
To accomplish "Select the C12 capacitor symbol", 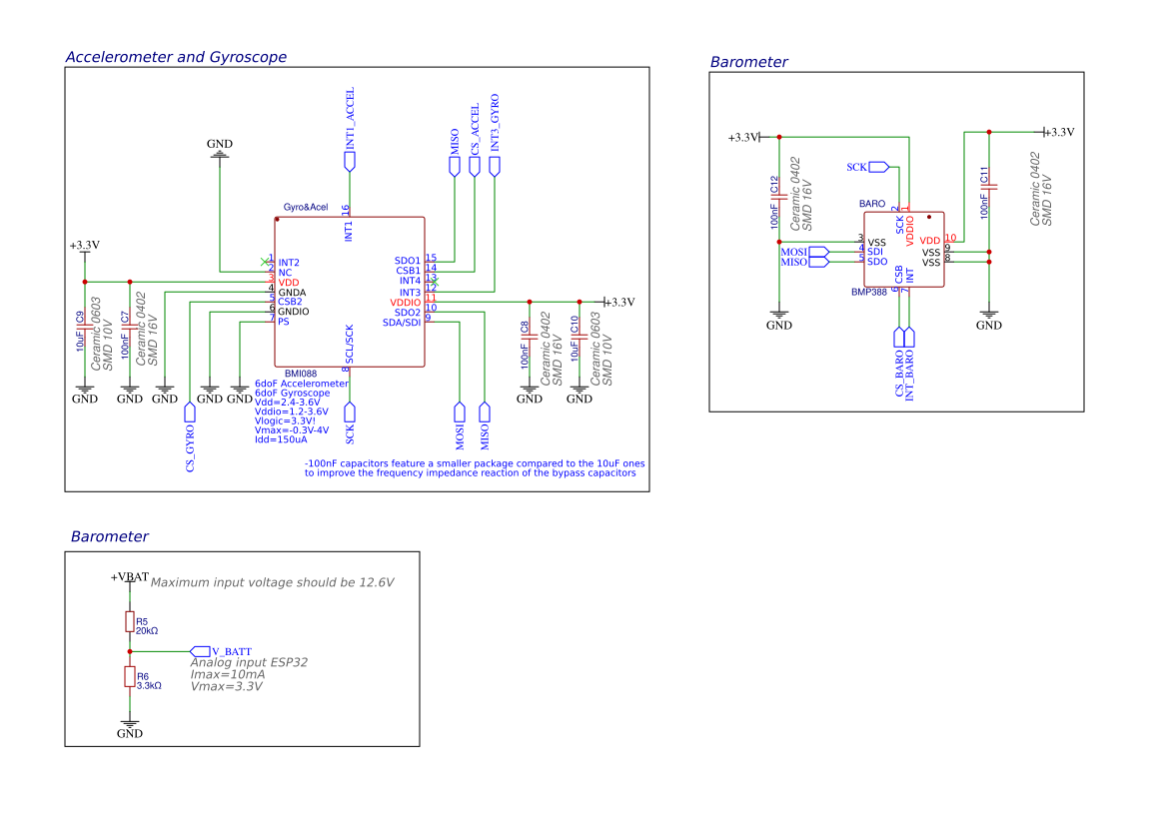I will [x=779, y=197].
